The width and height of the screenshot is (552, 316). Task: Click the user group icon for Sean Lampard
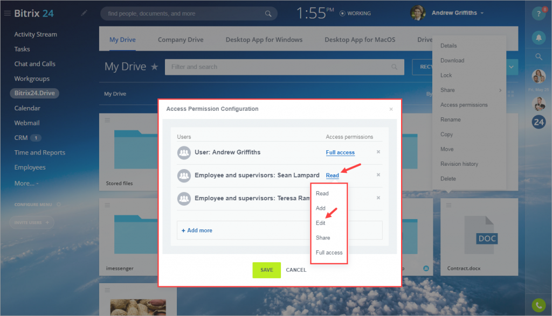tap(184, 175)
